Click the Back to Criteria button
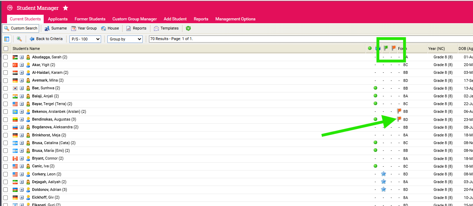The height and width of the screenshot is (206, 473). click(x=46, y=39)
